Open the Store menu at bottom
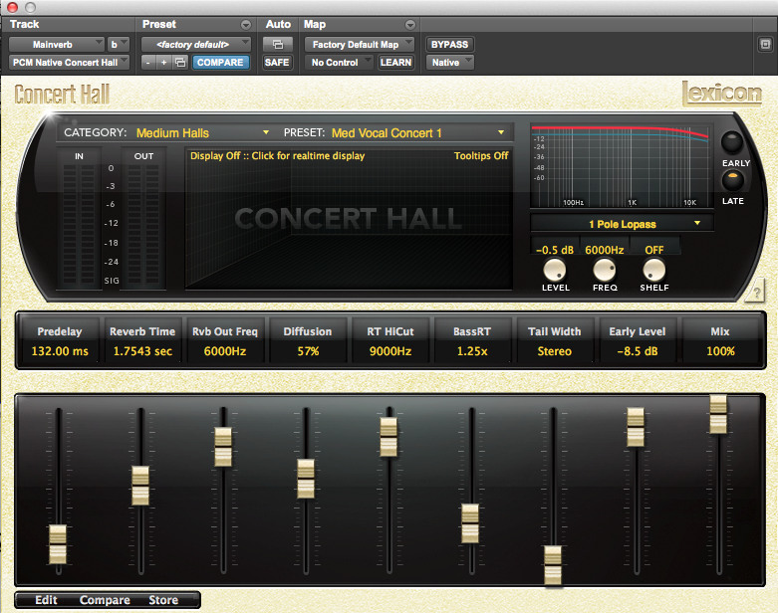The height and width of the screenshot is (613, 778). (163, 600)
